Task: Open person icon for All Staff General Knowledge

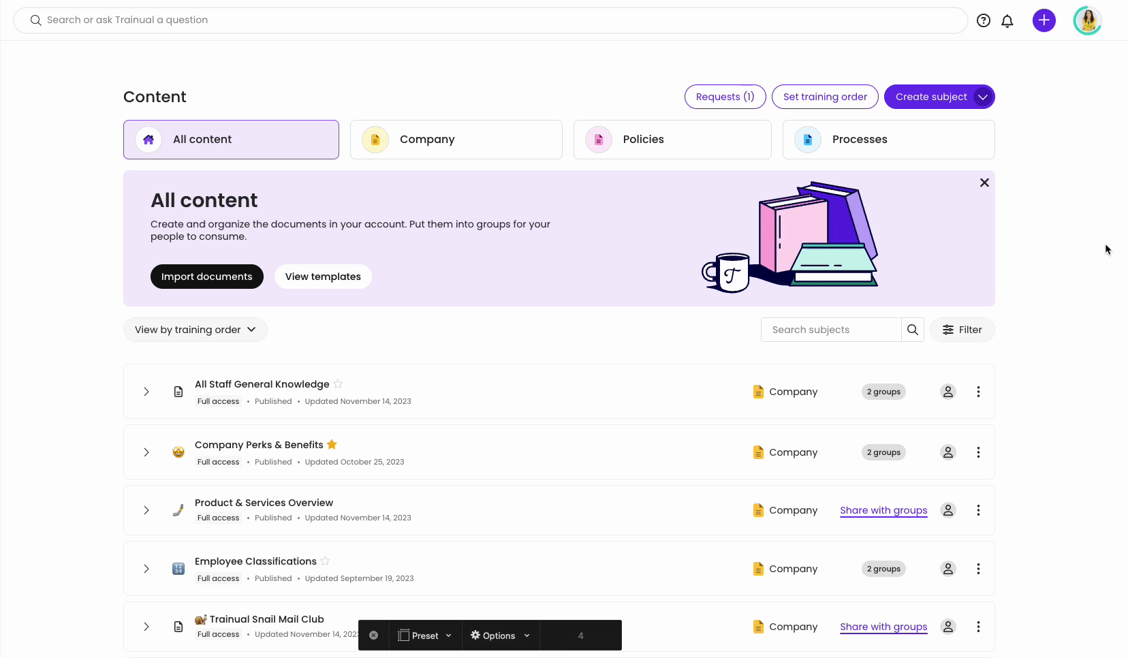Action: (x=947, y=392)
